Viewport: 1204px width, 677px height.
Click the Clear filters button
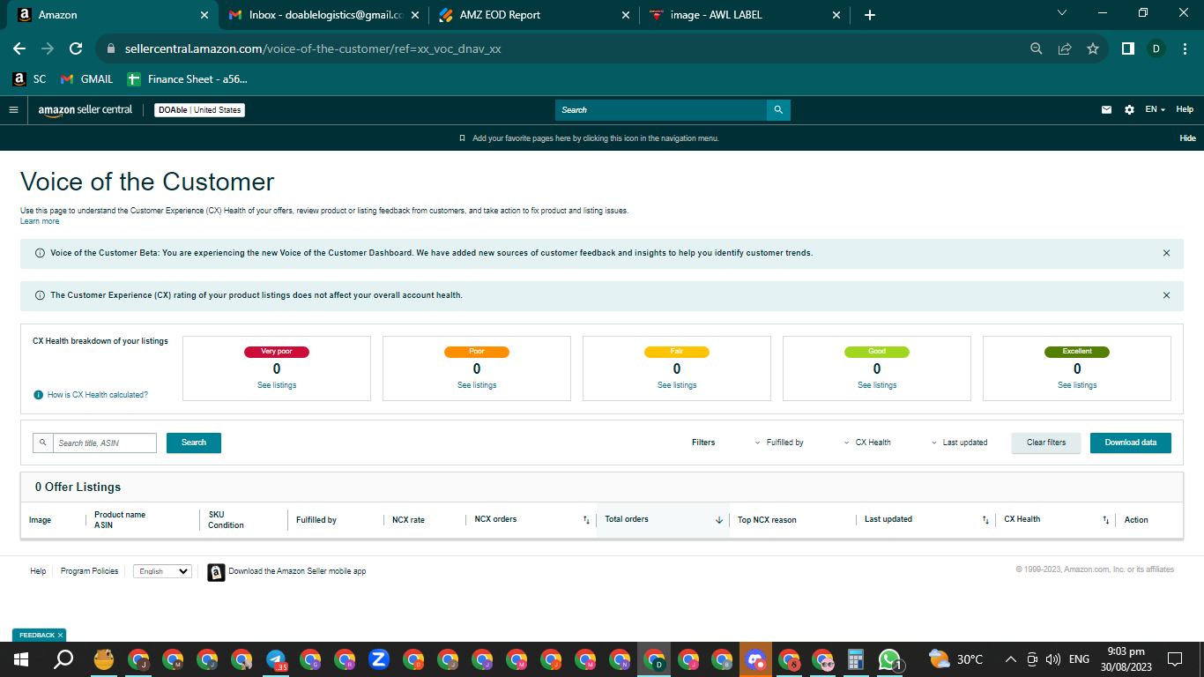point(1046,443)
